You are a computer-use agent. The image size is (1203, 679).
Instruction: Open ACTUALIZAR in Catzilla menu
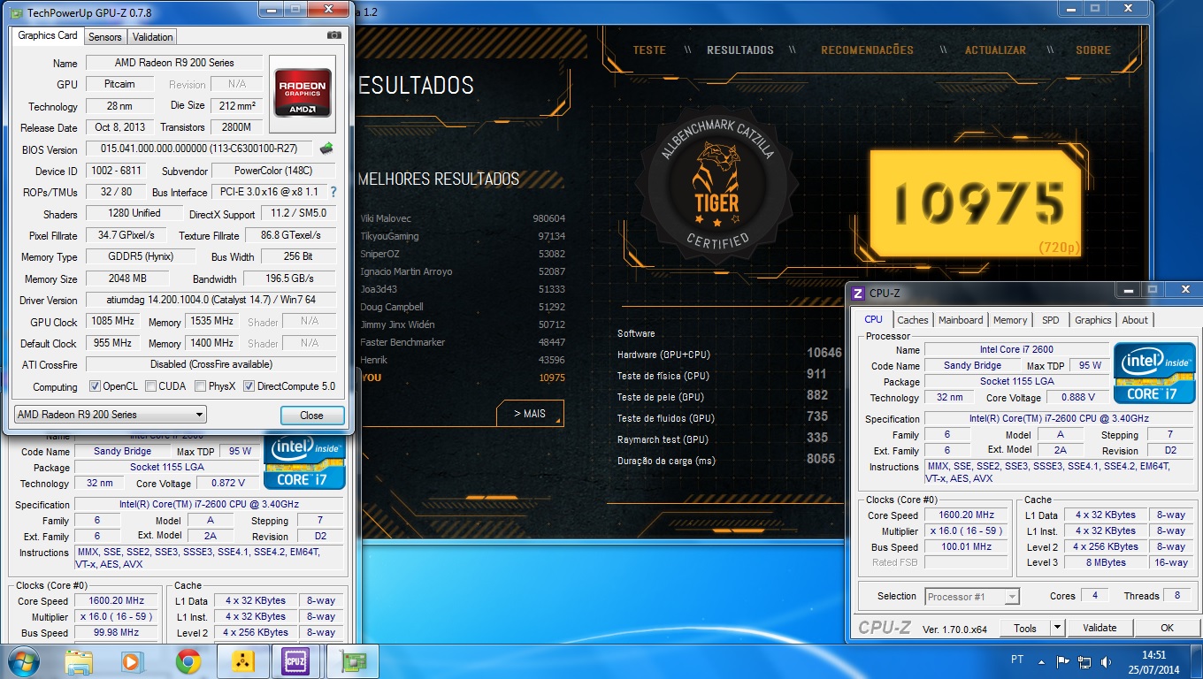click(x=996, y=50)
